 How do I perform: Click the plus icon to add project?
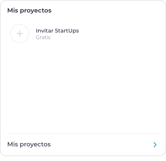(x=20, y=34)
